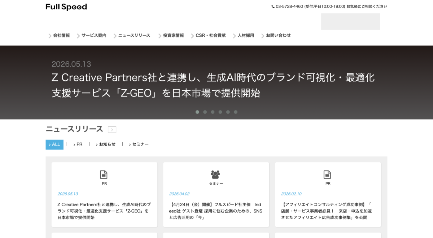Viewport: 433px width, 238px height.
Task: Click the 2026.04.02 date on the seminar card
Action: [x=179, y=194]
